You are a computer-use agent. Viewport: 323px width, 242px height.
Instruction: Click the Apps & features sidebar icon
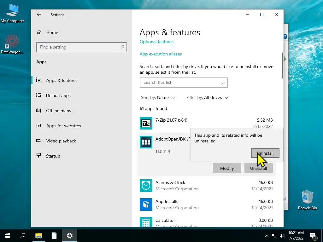(x=39, y=80)
